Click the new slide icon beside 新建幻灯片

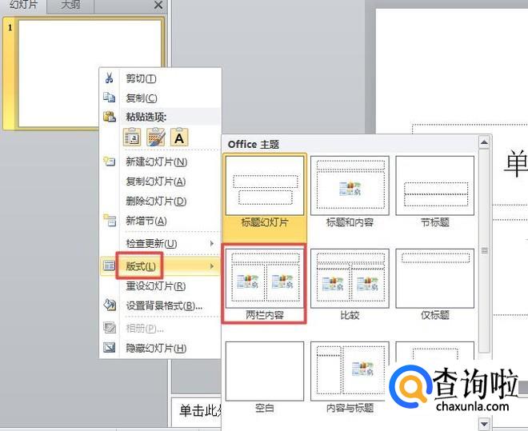tap(109, 162)
